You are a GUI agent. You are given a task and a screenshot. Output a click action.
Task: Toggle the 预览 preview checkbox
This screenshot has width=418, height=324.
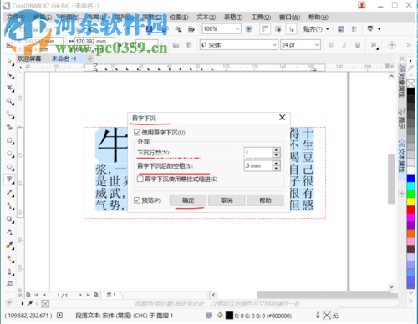coord(137,200)
